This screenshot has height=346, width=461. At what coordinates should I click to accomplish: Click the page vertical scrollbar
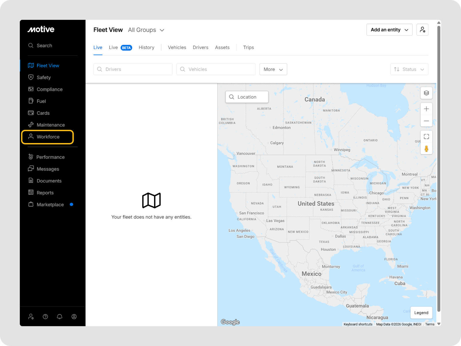click(439, 169)
